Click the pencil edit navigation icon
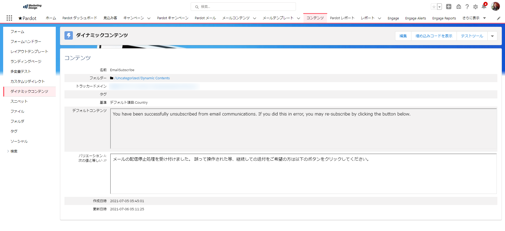The width and height of the screenshot is (505, 231). point(498,18)
